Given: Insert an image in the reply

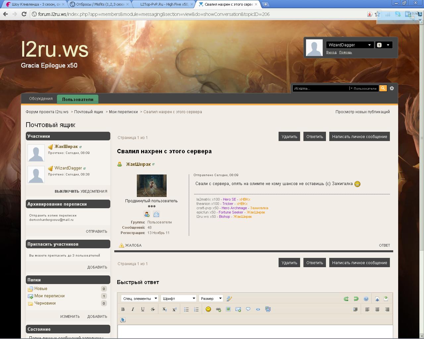Looking at the screenshot, I should pos(228,309).
